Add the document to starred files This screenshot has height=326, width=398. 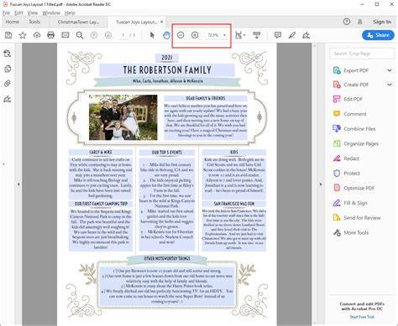click(x=23, y=35)
